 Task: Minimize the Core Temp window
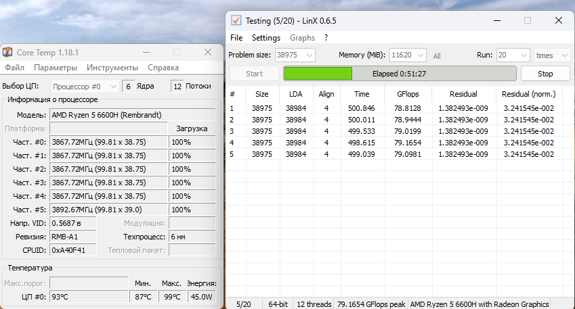click(146, 52)
